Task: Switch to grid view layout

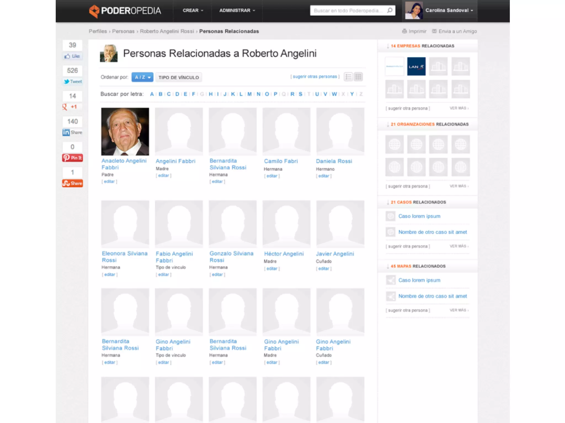Action: (358, 77)
